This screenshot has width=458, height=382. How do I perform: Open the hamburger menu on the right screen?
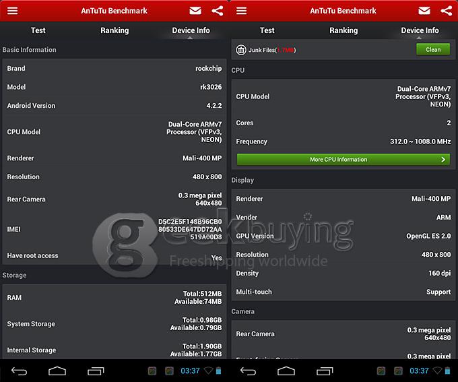241,11
